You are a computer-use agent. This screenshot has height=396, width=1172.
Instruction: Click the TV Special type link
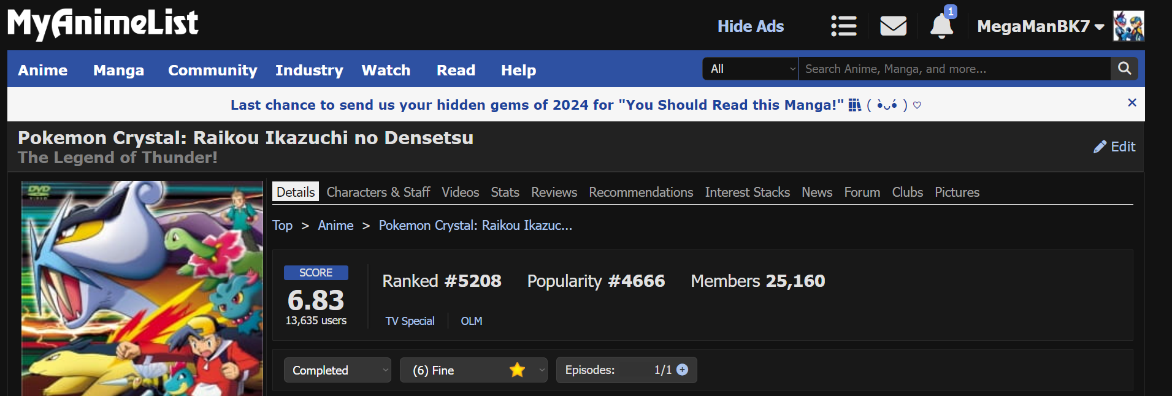click(410, 321)
